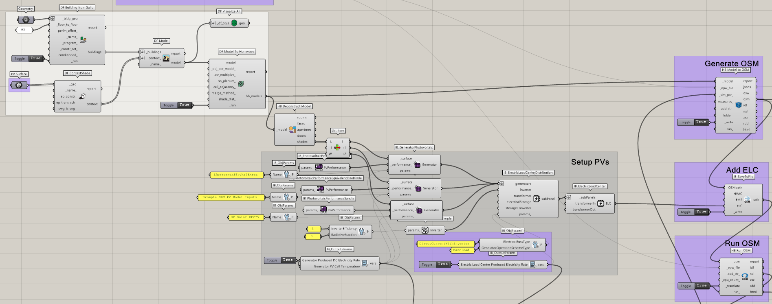Click the yellow 12percentEffPVhalfArea panel
Image resolution: width=772 pixels, height=304 pixels.
[x=235, y=175]
